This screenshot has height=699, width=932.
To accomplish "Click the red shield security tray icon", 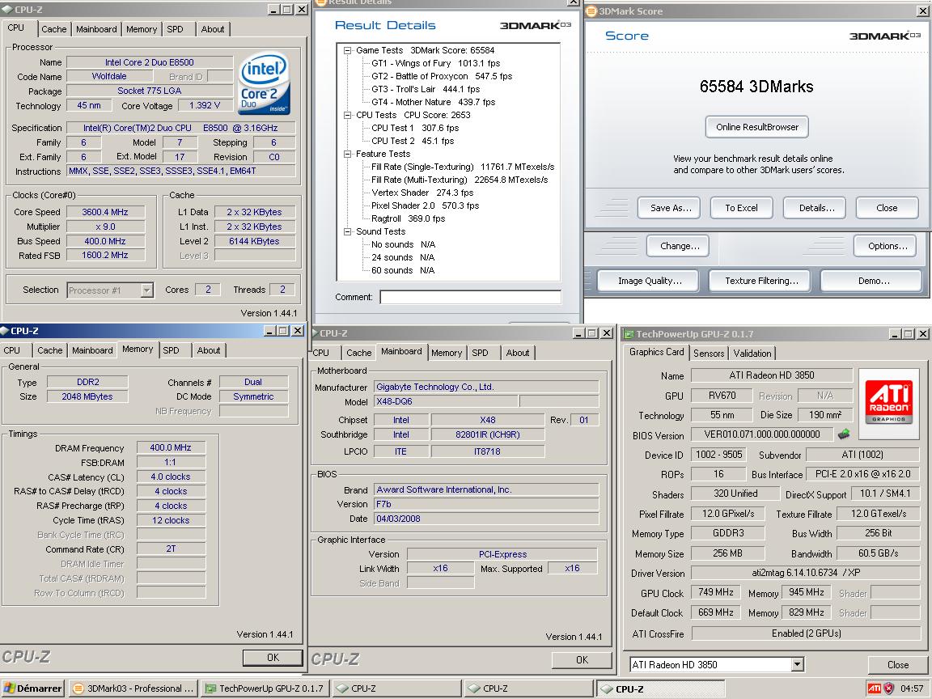I will (888, 688).
